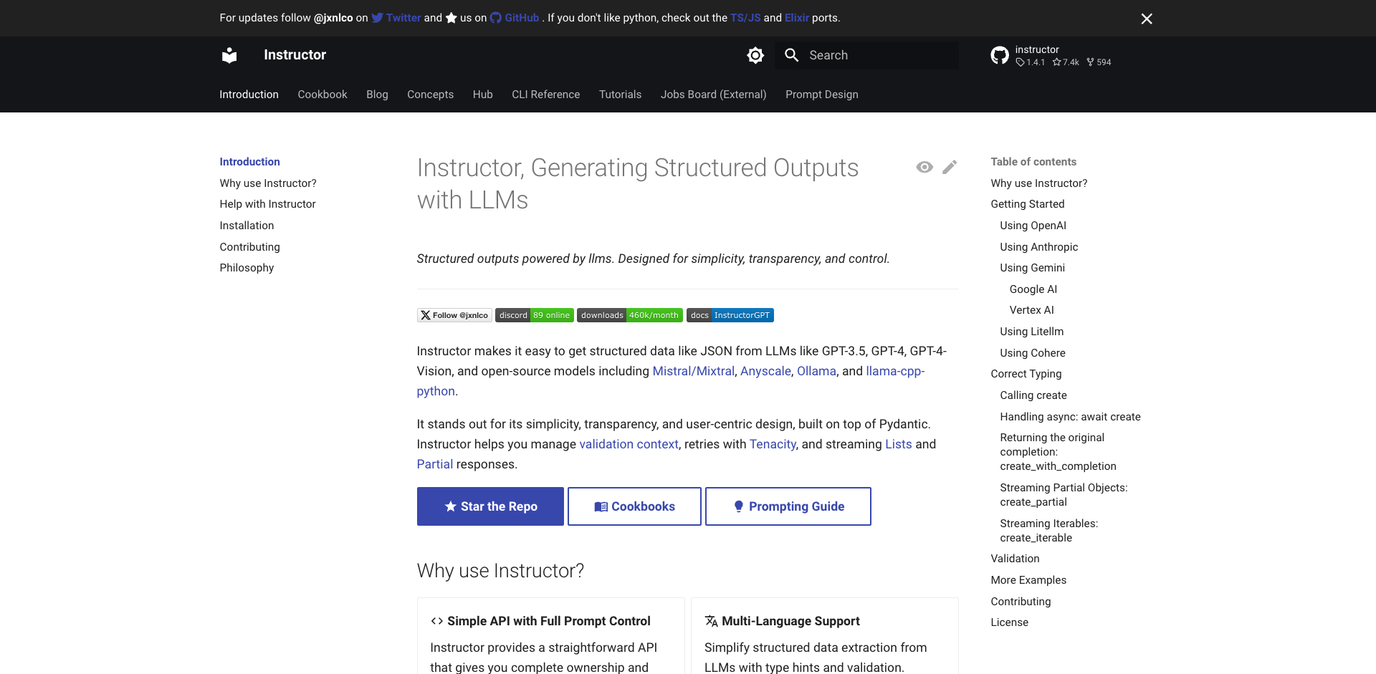Open the Blog section

(377, 94)
